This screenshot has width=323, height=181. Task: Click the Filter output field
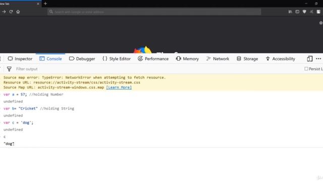pos(156,69)
